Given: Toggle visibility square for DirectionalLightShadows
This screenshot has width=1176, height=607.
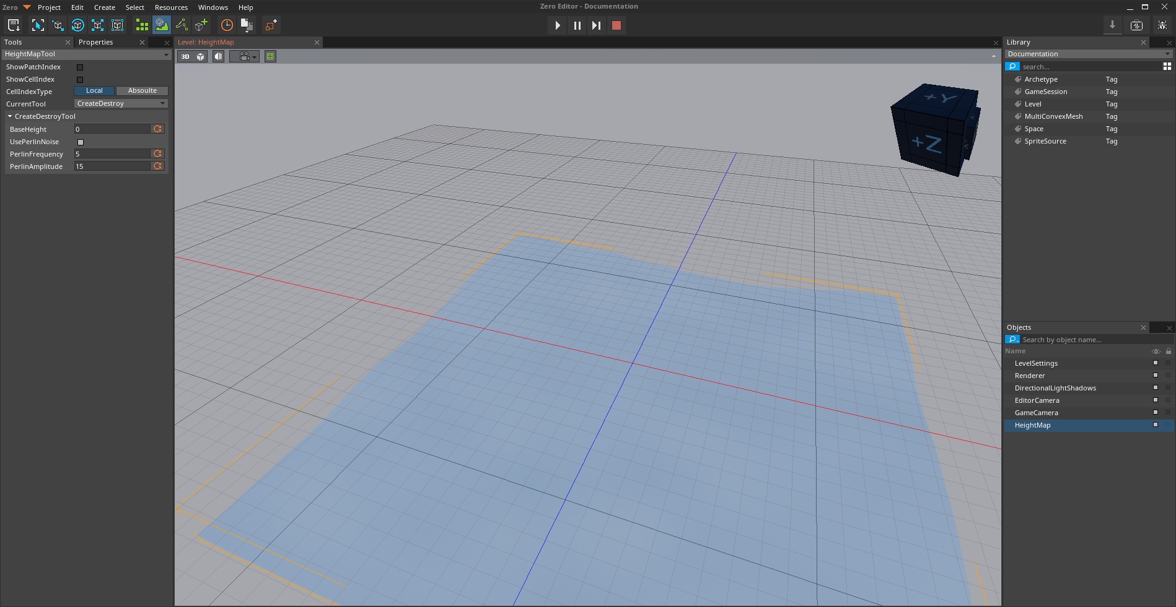Looking at the screenshot, I should (1155, 387).
